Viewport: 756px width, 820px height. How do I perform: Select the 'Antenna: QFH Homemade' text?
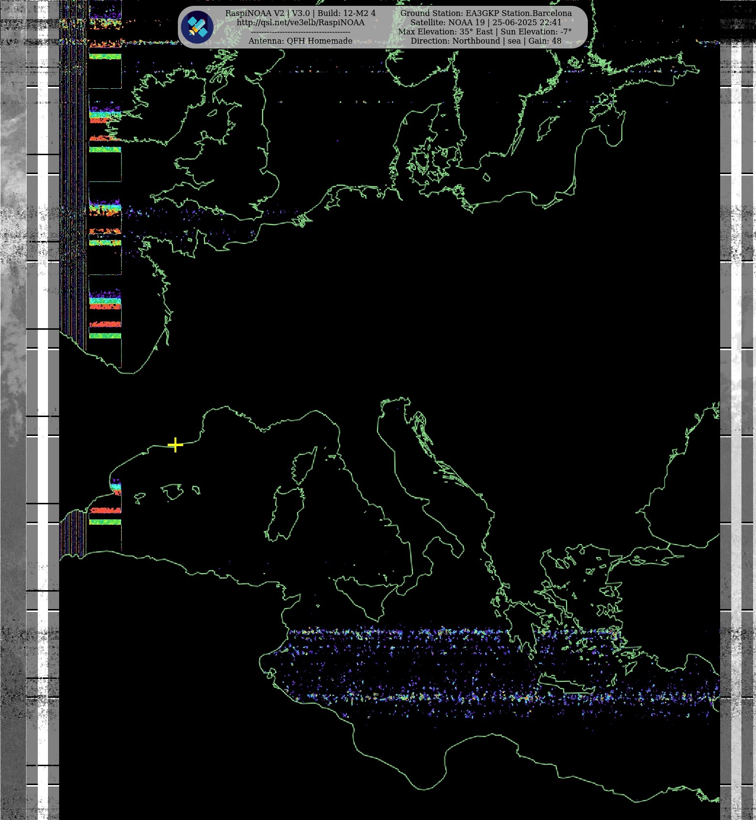coord(300,41)
